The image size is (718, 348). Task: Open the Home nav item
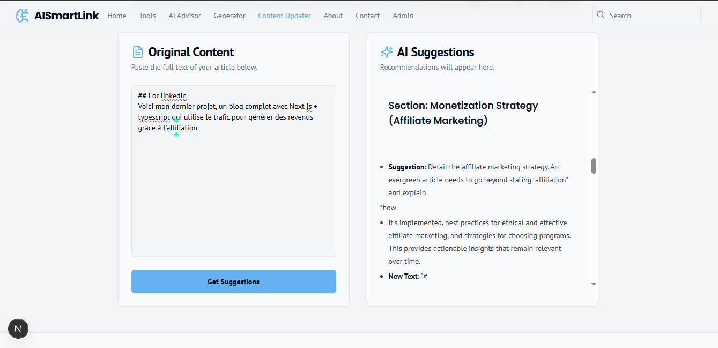pyautogui.click(x=117, y=16)
